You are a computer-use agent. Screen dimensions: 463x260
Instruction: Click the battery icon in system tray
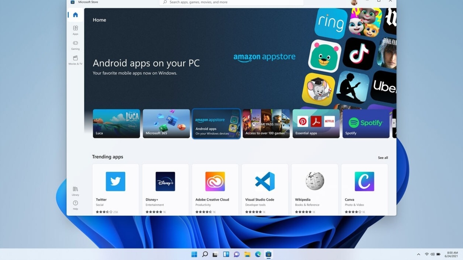tap(438, 254)
